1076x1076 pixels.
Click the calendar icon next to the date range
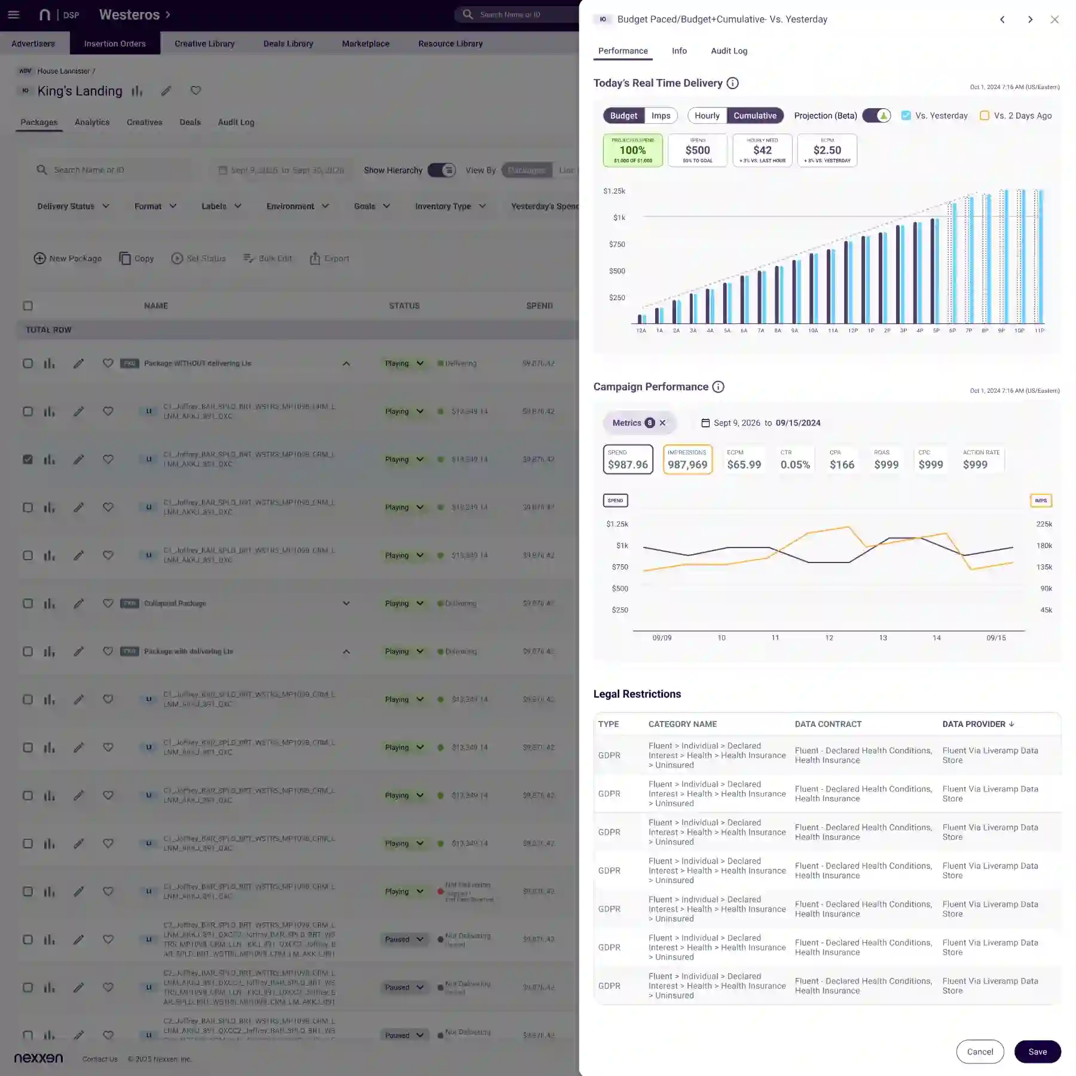pyautogui.click(x=221, y=170)
